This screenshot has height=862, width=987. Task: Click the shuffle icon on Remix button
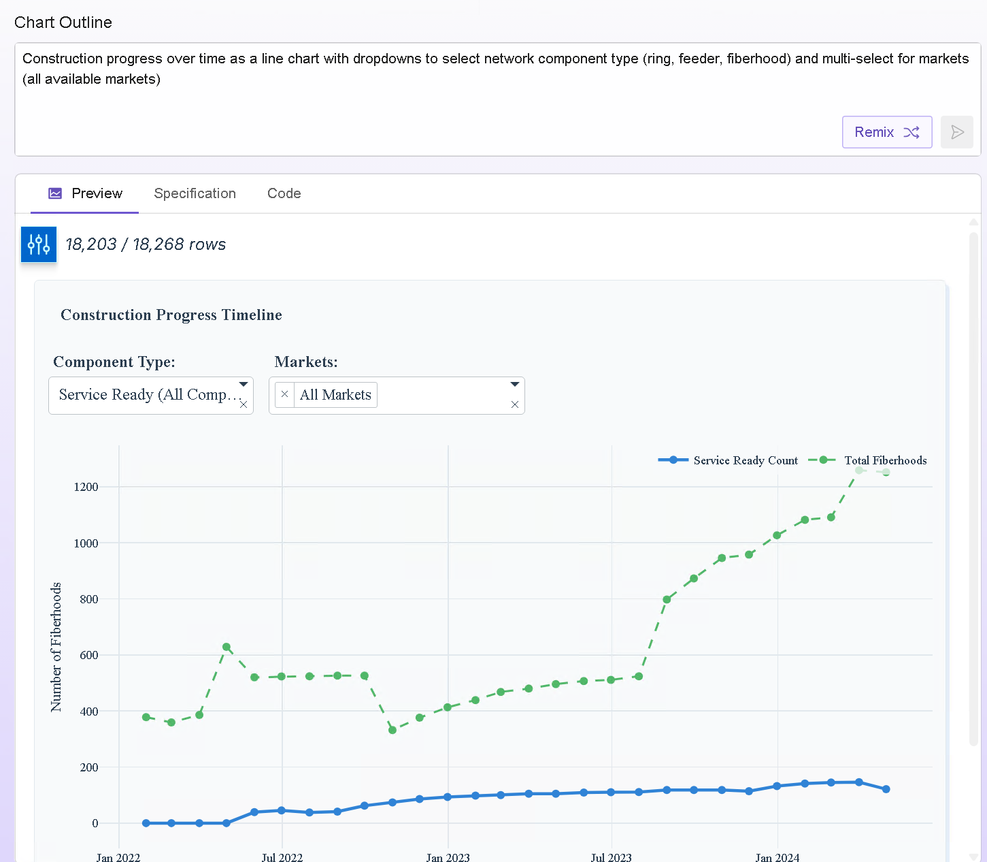point(911,132)
